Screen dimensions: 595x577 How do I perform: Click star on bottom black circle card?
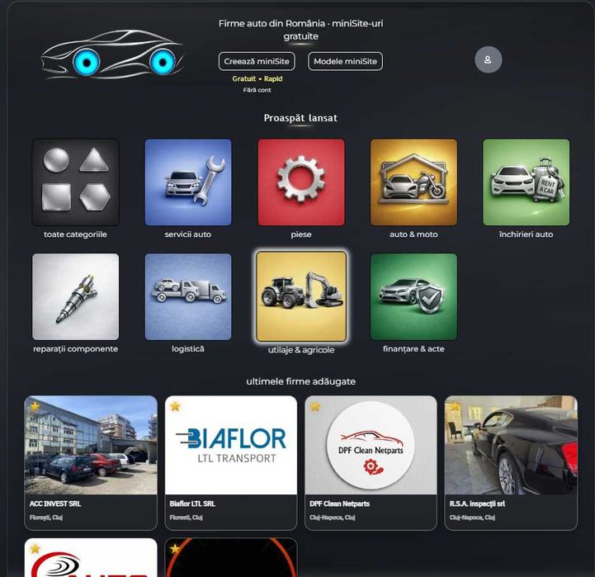[175, 549]
